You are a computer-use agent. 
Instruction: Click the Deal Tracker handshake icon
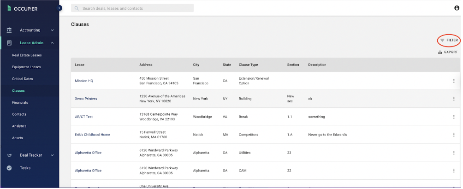(9, 155)
